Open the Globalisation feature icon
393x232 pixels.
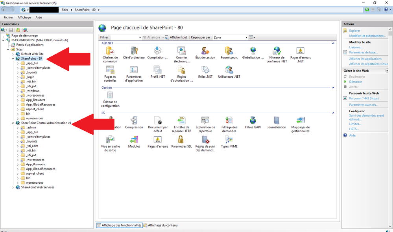click(x=253, y=53)
